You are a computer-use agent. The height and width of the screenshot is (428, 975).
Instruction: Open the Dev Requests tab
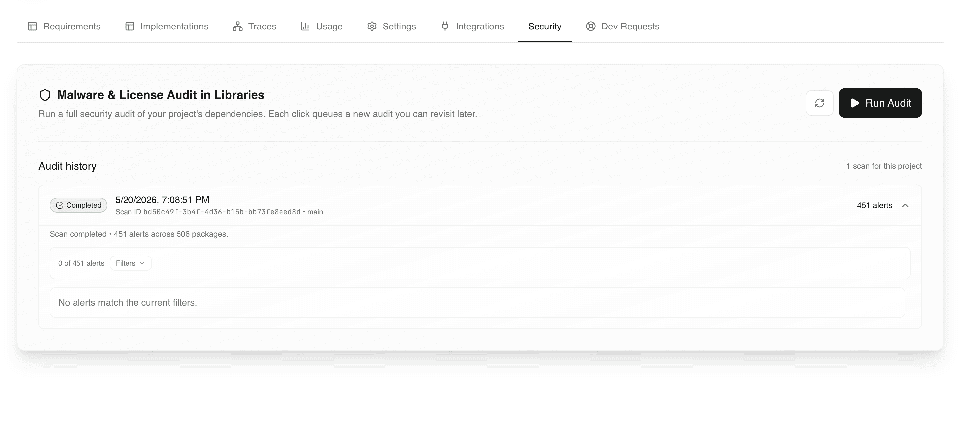(623, 26)
